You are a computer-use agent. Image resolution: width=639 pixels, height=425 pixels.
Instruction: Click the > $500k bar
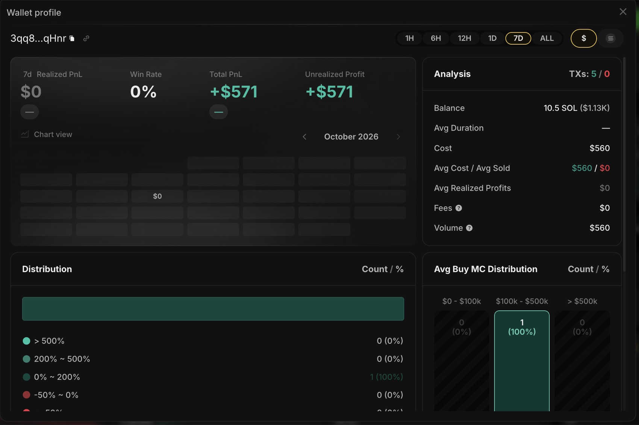point(582,361)
